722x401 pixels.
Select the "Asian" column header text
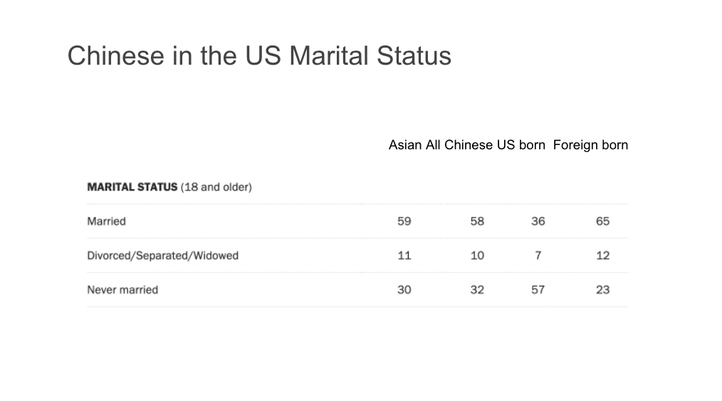pos(405,145)
